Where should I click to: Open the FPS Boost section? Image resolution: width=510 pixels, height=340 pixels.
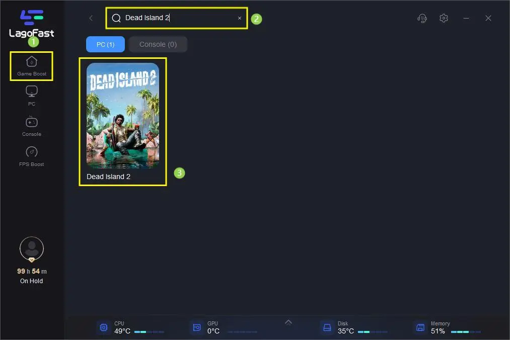(32, 156)
